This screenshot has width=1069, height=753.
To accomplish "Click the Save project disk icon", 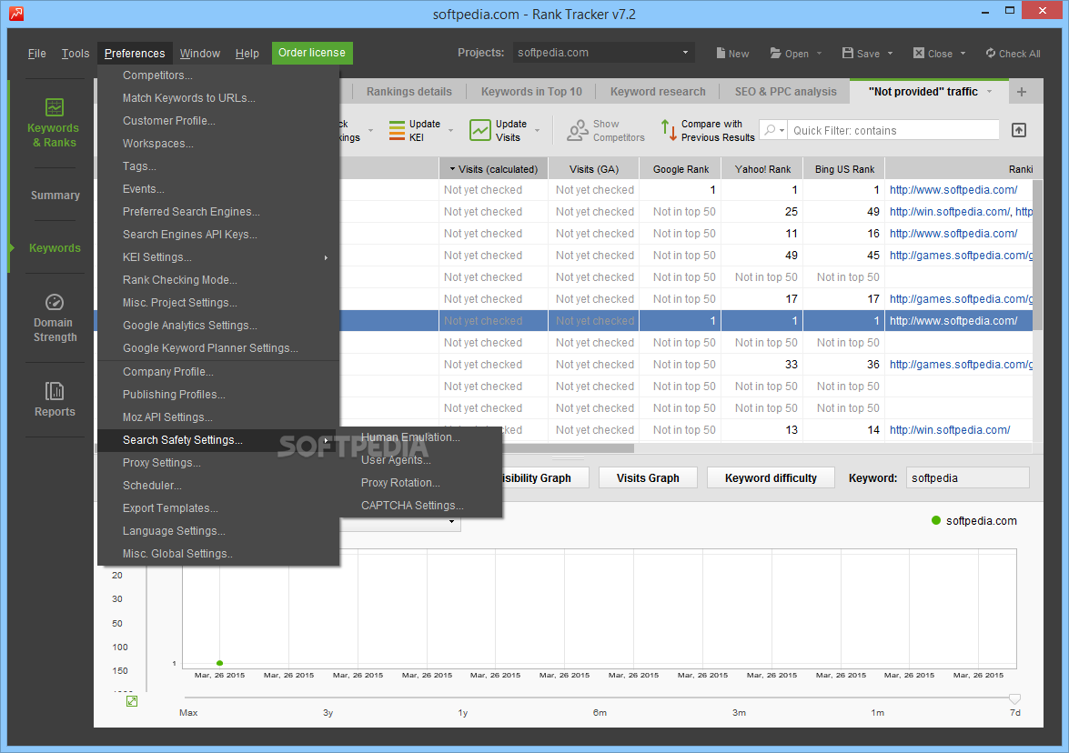I will (847, 53).
